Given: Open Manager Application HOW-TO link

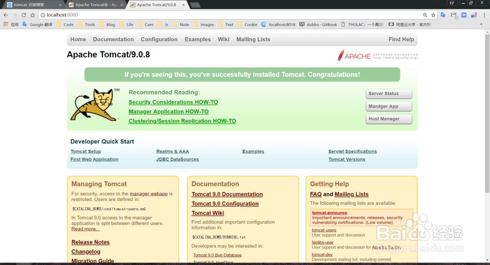Looking at the screenshot, I should (169, 112).
